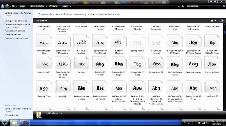The height and width of the screenshot is (127, 226).
Task: Select the BatangChe Normal font icon
Action: tap(156, 41)
